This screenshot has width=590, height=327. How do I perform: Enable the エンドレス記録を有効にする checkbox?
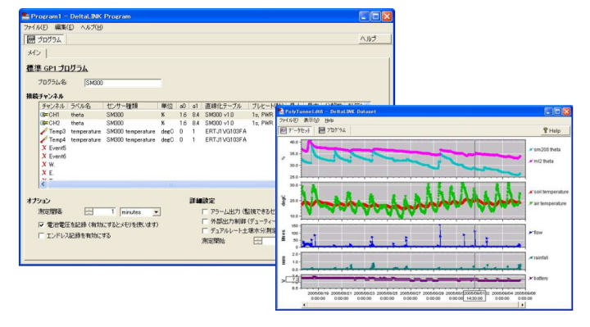point(42,235)
